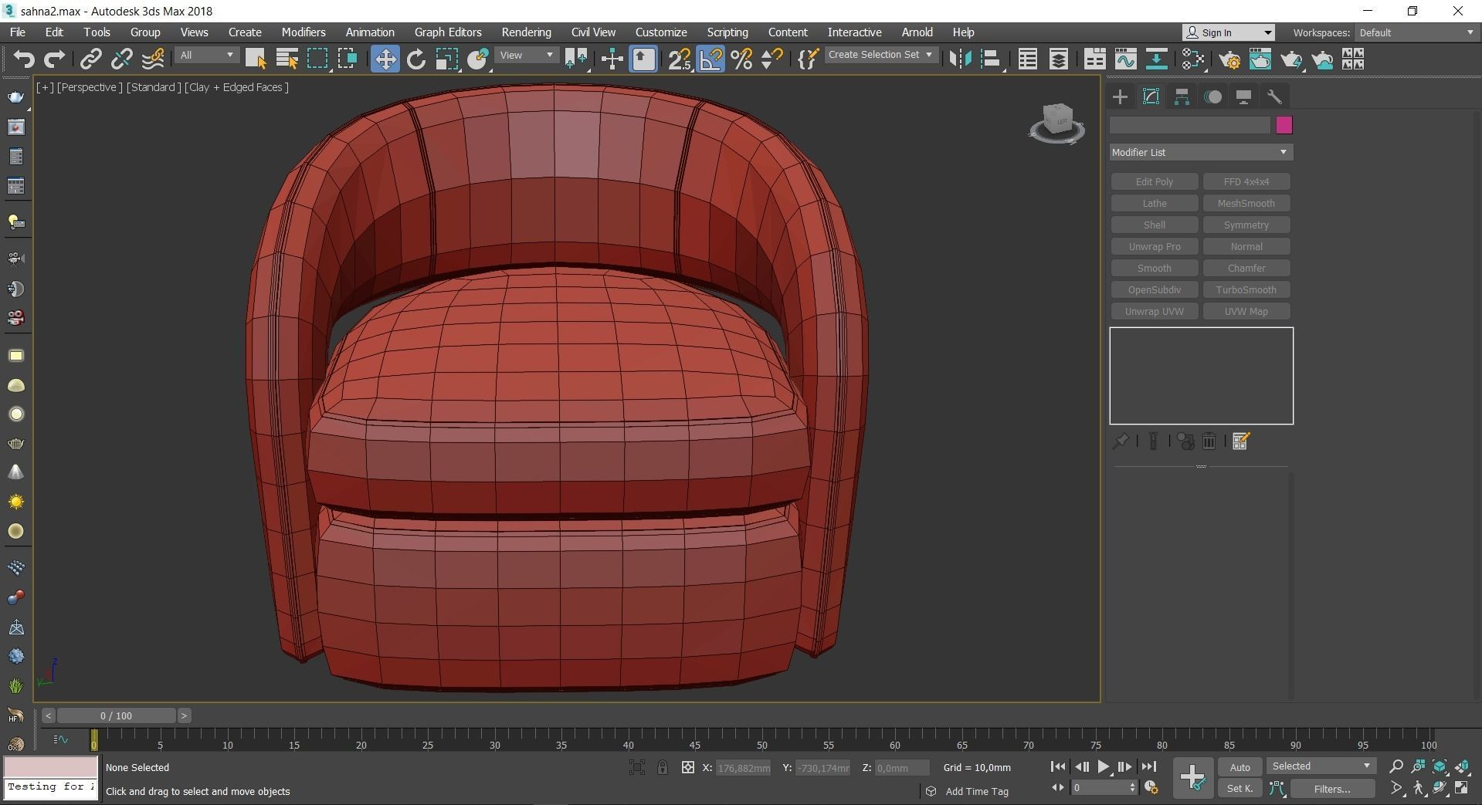
Task: Select the Select and Link tool
Action: click(x=91, y=59)
